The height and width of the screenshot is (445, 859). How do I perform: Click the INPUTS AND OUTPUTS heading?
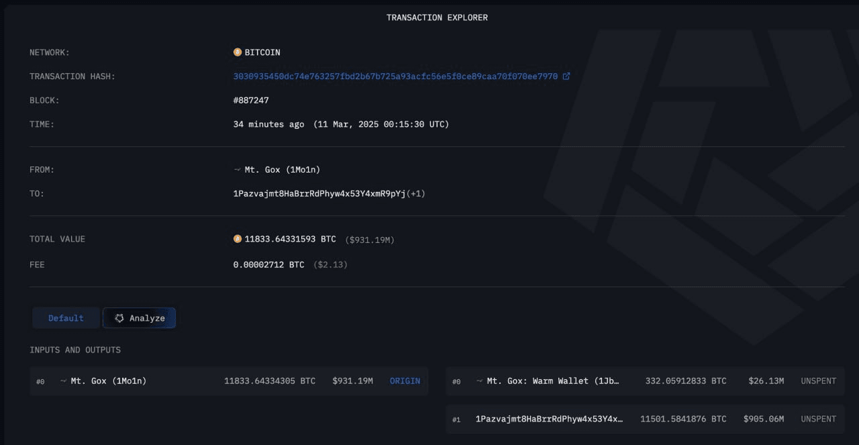click(75, 350)
